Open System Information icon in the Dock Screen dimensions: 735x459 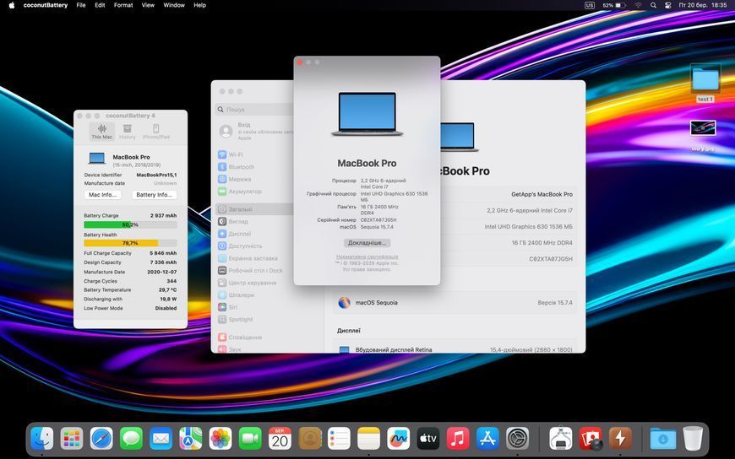[x=561, y=439]
